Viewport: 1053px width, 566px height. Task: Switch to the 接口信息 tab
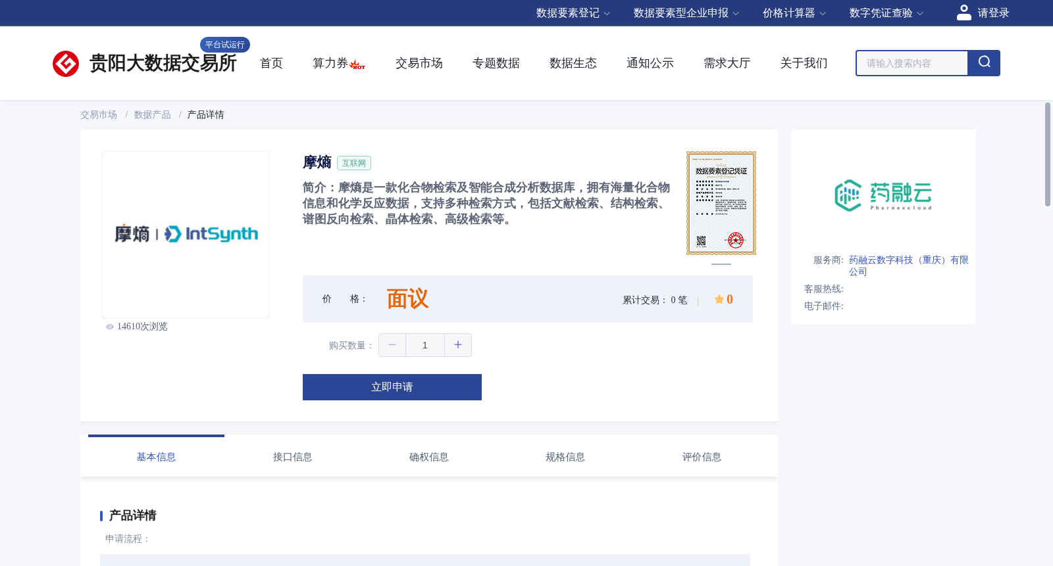click(293, 457)
